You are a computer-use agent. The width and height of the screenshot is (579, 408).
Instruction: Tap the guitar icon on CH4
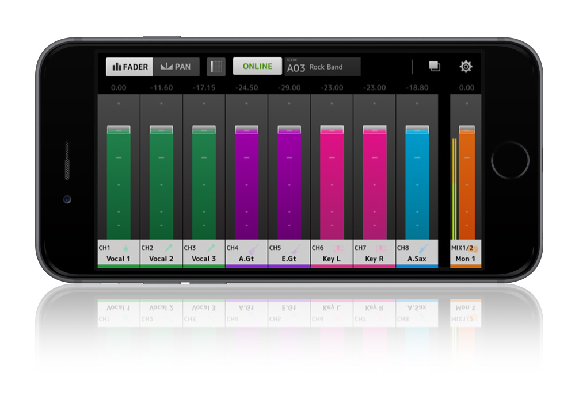click(x=253, y=248)
